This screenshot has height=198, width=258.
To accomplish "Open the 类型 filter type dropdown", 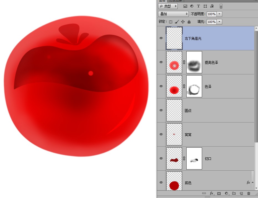I will point(168,6).
